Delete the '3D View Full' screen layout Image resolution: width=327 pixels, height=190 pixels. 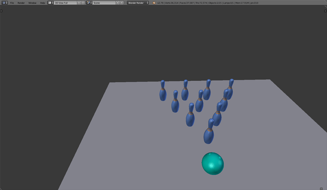point(83,3)
